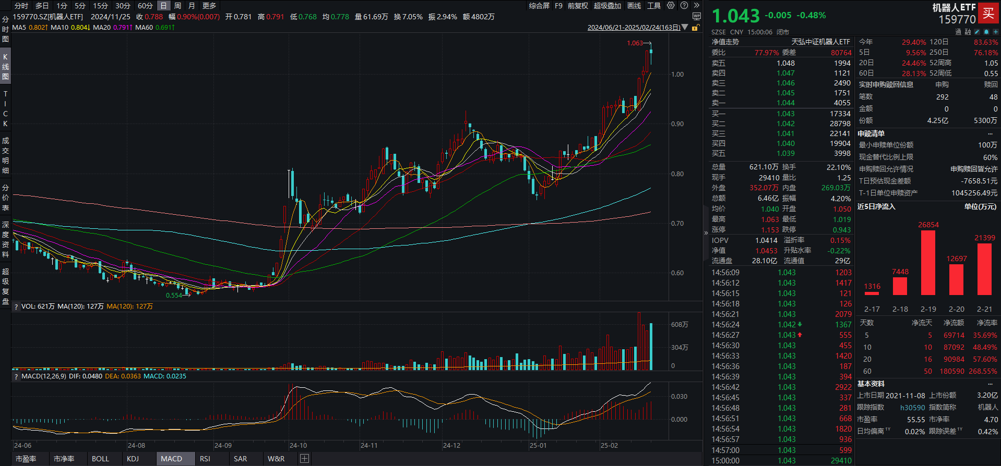Screen dimensions: 1001x466
Task: Expand the date range dropdown triangle
Action: point(685,28)
